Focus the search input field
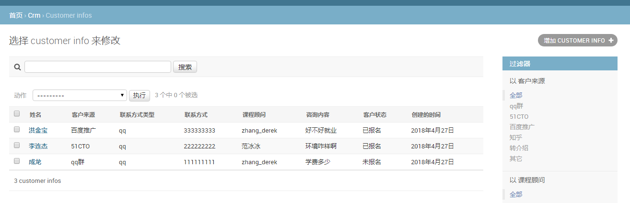This screenshot has width=630, height=203. click(98, 67)
